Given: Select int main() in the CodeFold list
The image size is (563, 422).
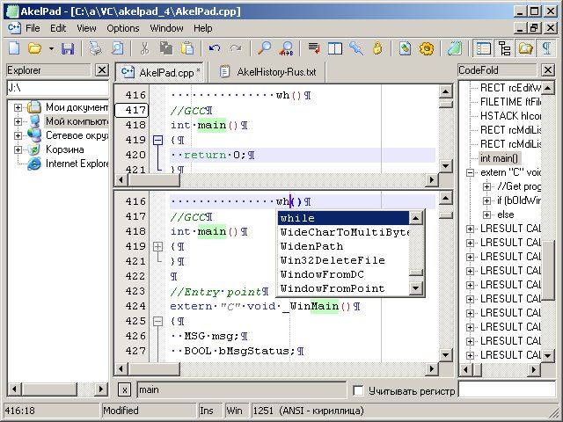Looking at the screenshot, I should 499,158.
